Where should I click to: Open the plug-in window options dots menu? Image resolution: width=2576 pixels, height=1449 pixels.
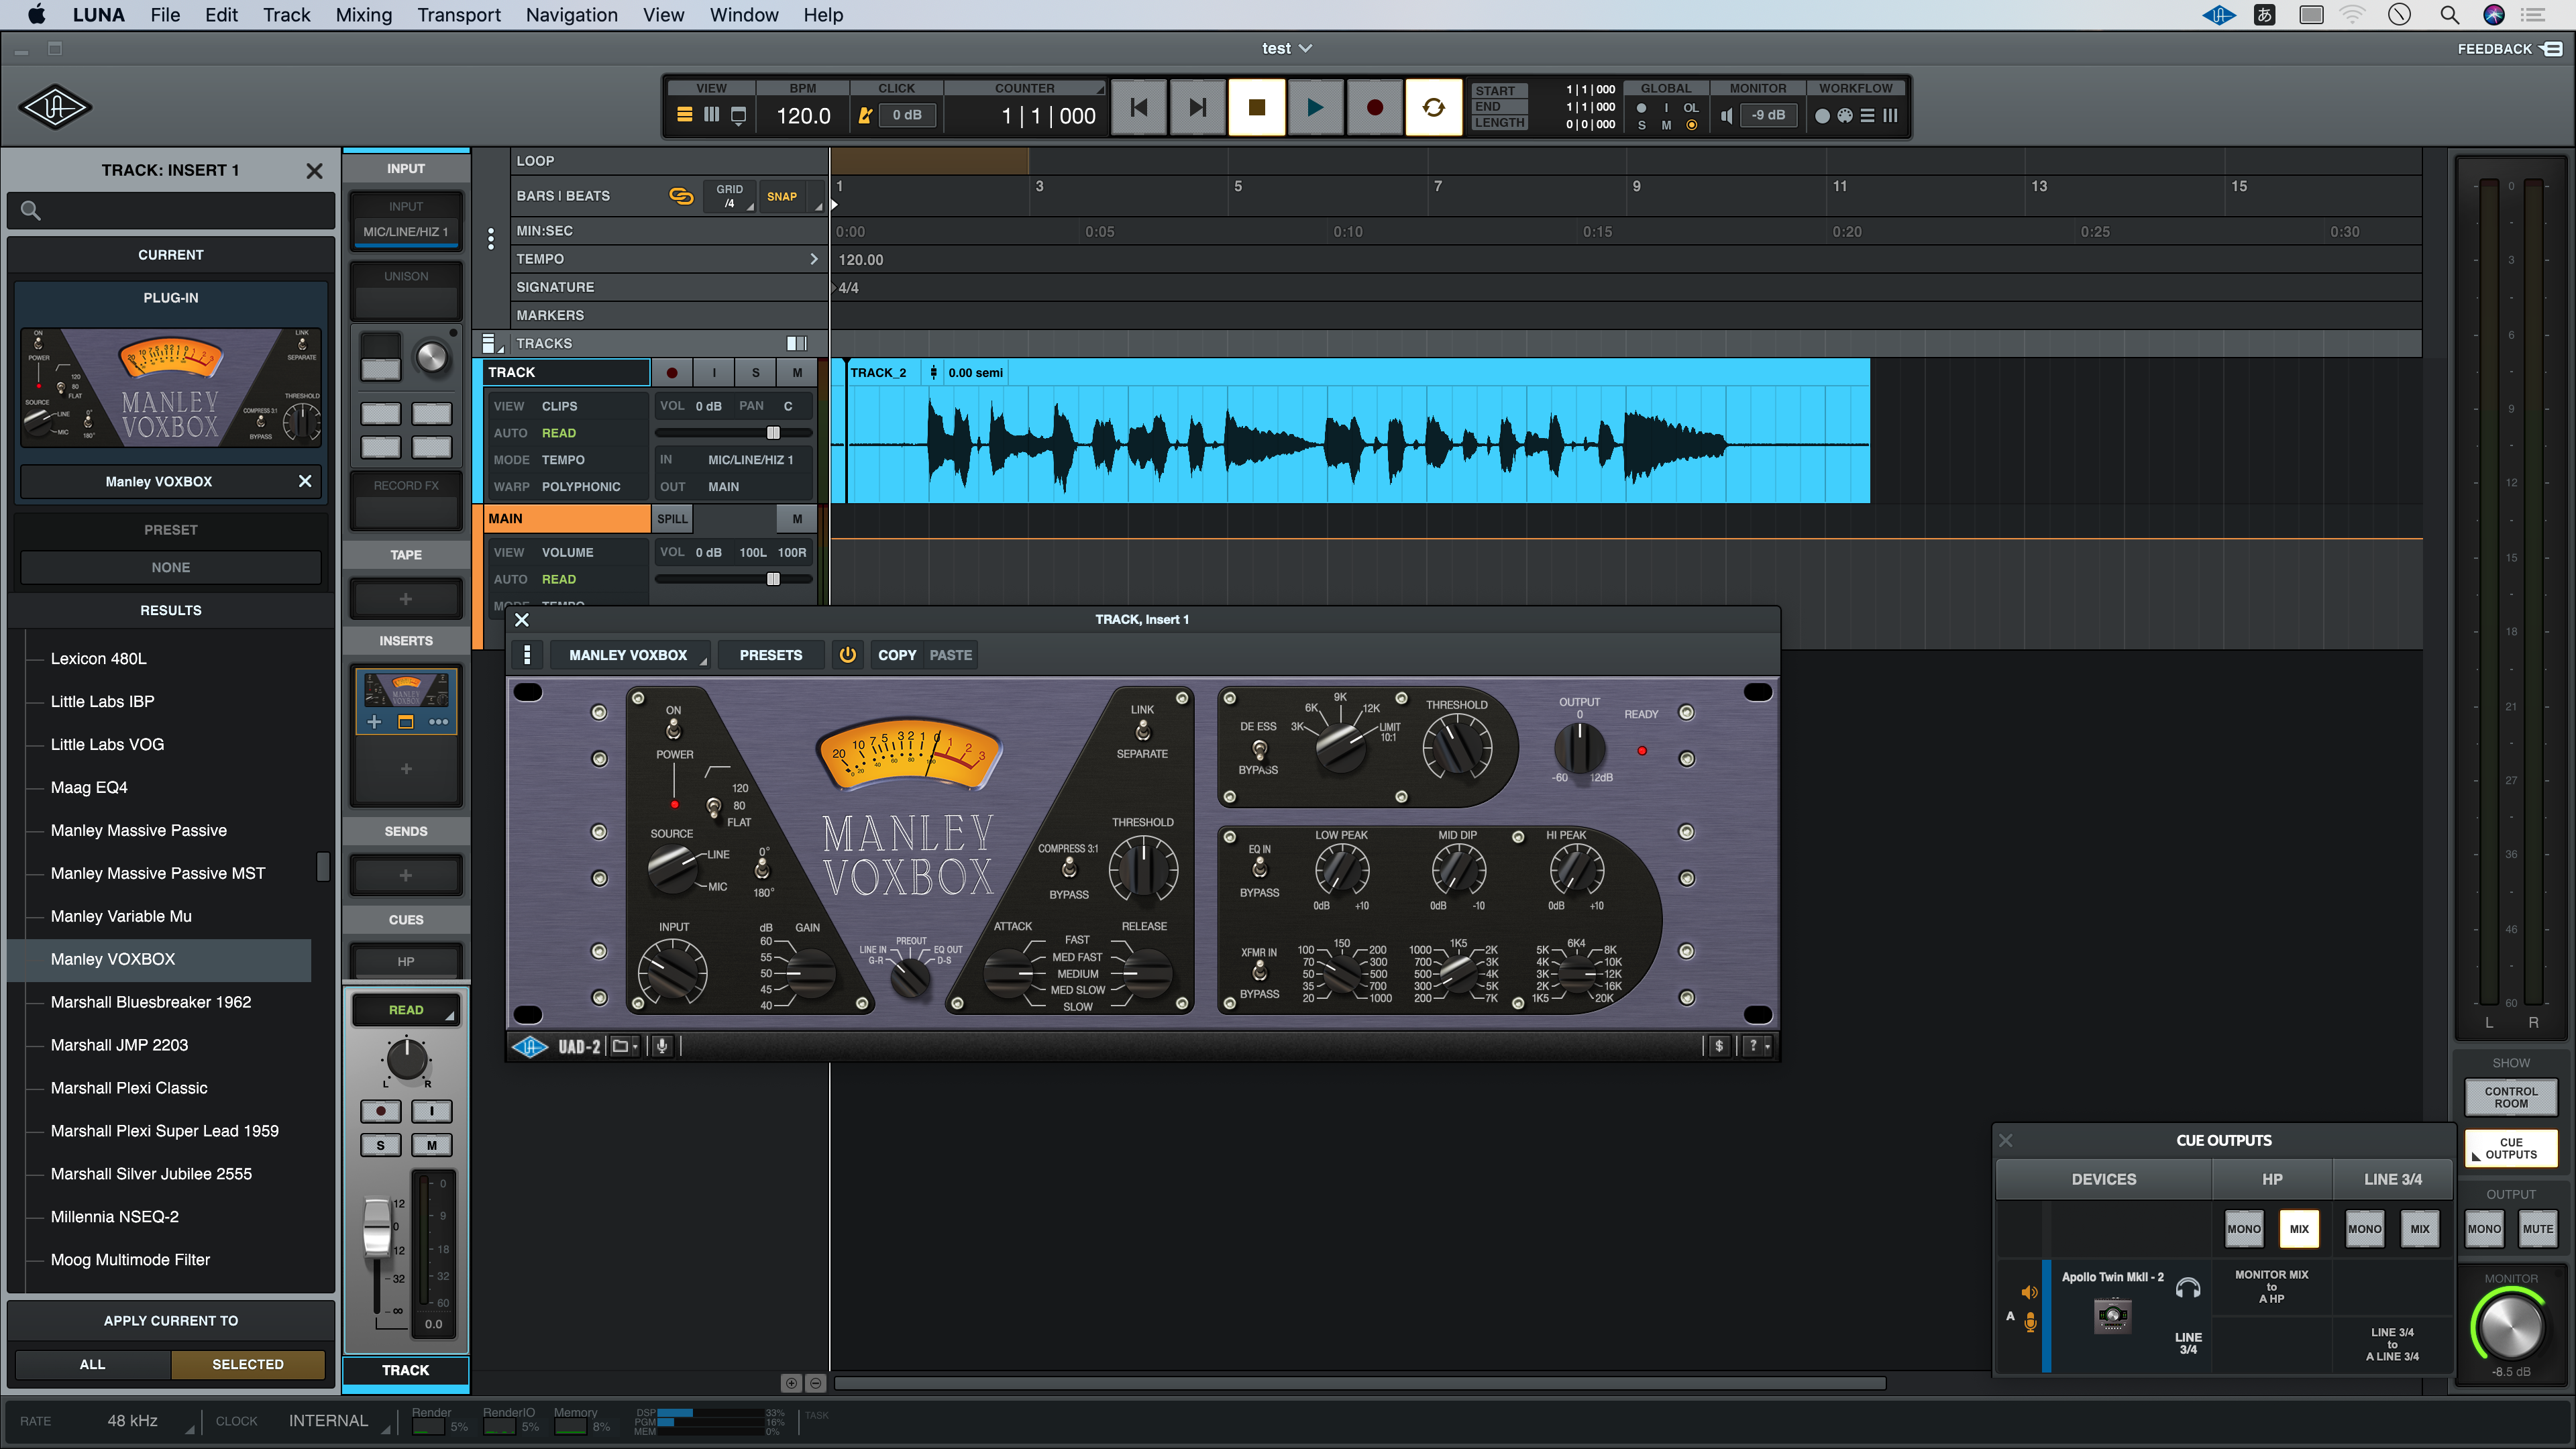[527, 655]
